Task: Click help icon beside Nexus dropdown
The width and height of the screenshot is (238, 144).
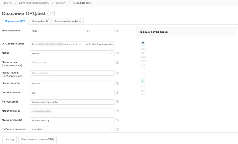Action: 117,53
